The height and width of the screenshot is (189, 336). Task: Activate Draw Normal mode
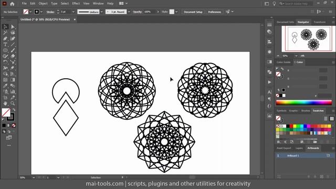(x=4, y=131)
